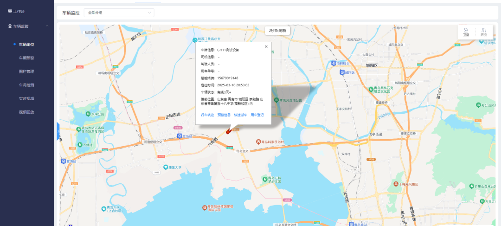The height and width of the screenshot is (226, 501).
Task: Click 十梅庵风景区 icon on map
Action: 396,184
